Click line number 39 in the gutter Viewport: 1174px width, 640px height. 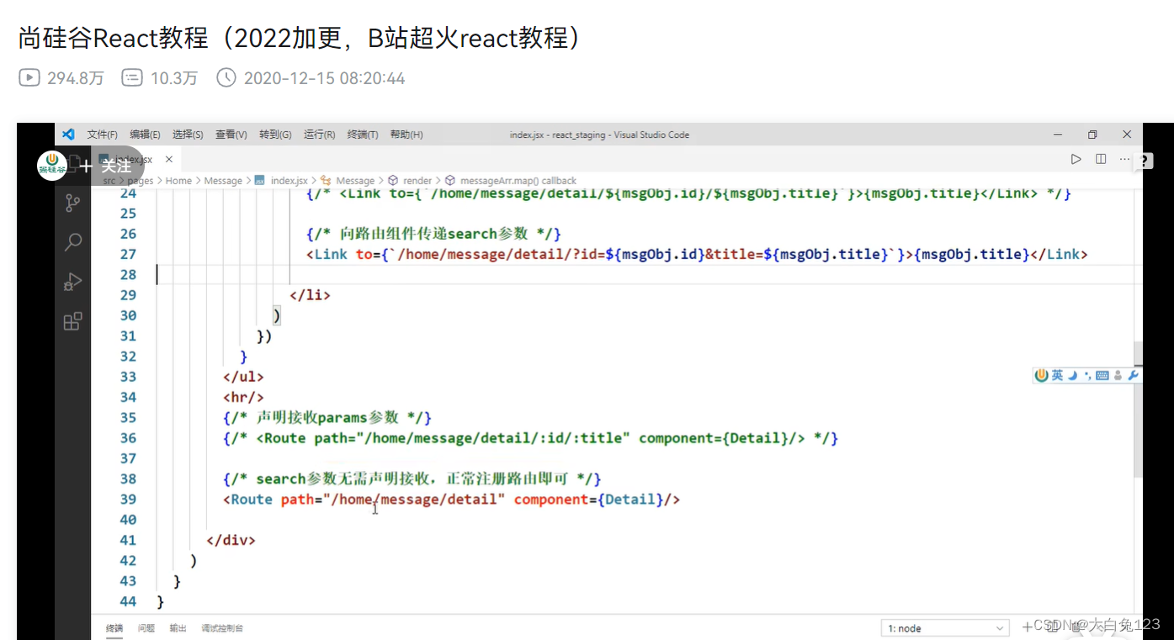pos(128,500)
